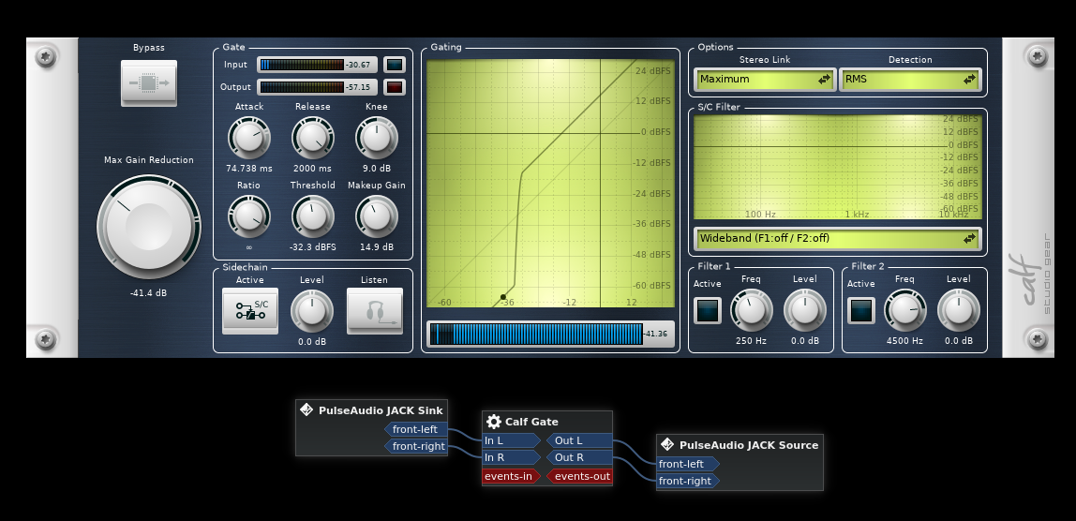The width and height of the screenshot is (1076, 521).
Task: Click the -57.15 output level readout
Action: tap(358, 87)
